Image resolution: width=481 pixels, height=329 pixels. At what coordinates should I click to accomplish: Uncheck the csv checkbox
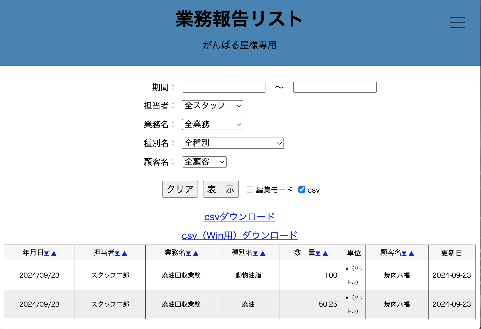pyautogui.click(x=302, y=189)
